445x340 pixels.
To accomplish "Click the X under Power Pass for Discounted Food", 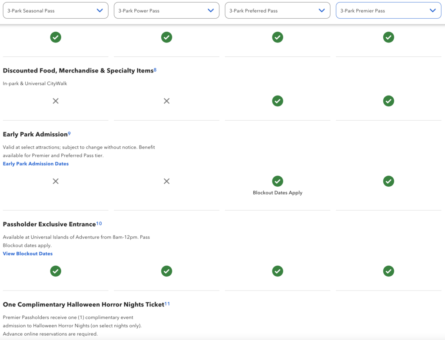I will click(166, 101).
